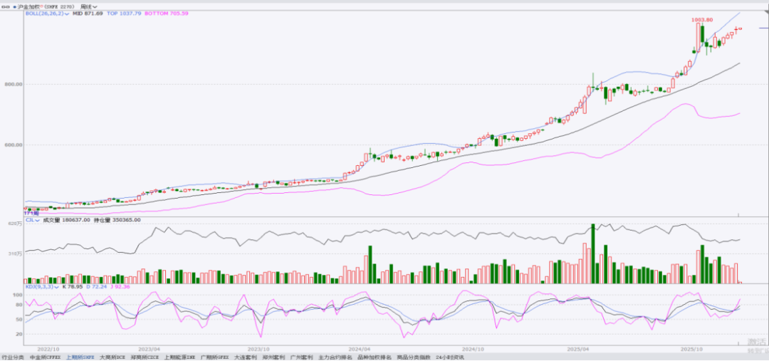
Task: Click the K 78.95 KDJ value
Action: (72, 286)
